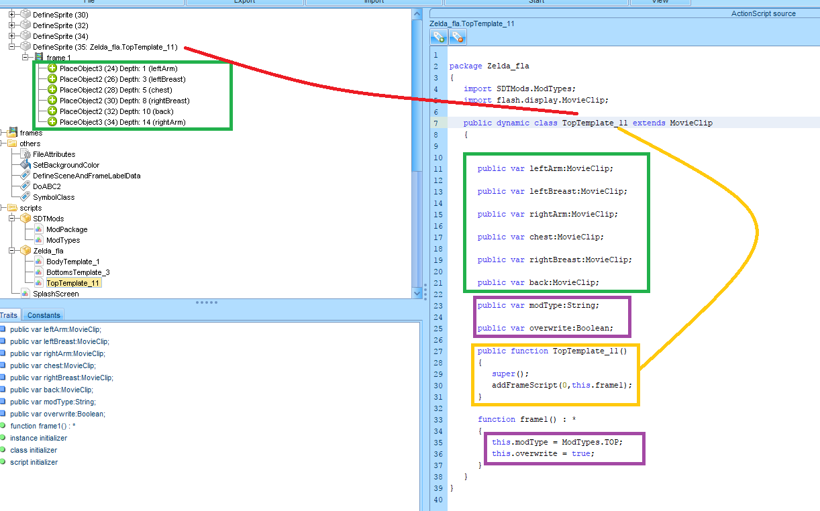Click the frame 1 filmstrip icon
This screenshot has width=820, height=511.
(39, 58)
